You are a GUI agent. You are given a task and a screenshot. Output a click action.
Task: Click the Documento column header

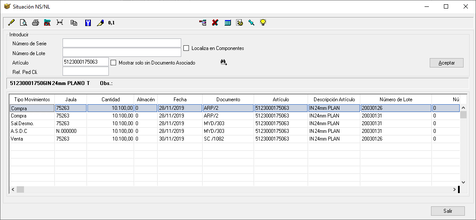228,100
